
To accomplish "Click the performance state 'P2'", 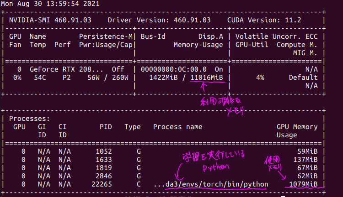I will (66, 78).
